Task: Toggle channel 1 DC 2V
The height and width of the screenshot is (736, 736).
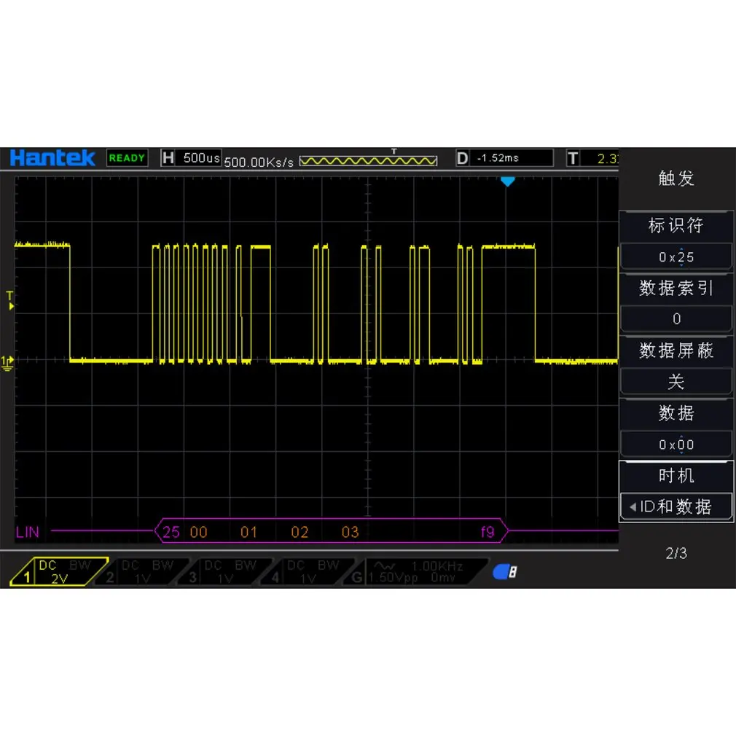Action: [59, 571]
